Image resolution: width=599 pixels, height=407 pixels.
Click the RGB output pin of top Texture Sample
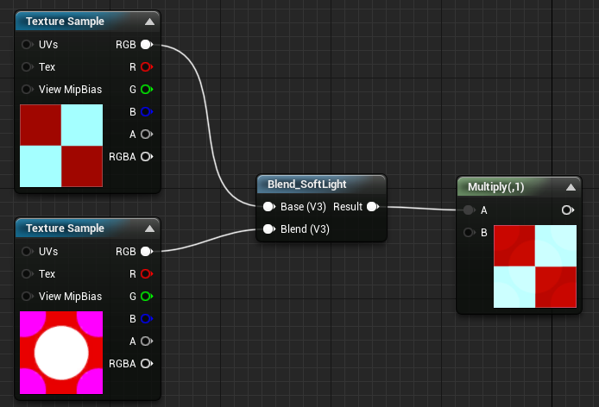pos(147,45)
